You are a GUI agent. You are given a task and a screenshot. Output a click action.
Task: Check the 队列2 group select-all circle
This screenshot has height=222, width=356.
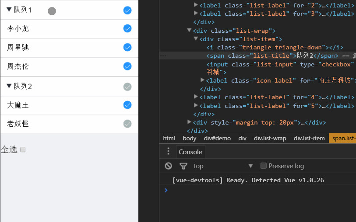127,87
